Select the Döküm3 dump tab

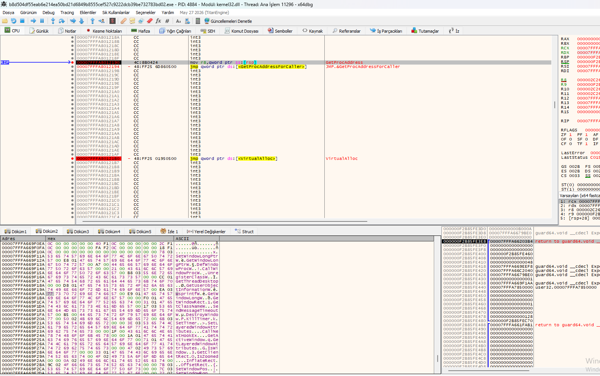tap(78, 231)
